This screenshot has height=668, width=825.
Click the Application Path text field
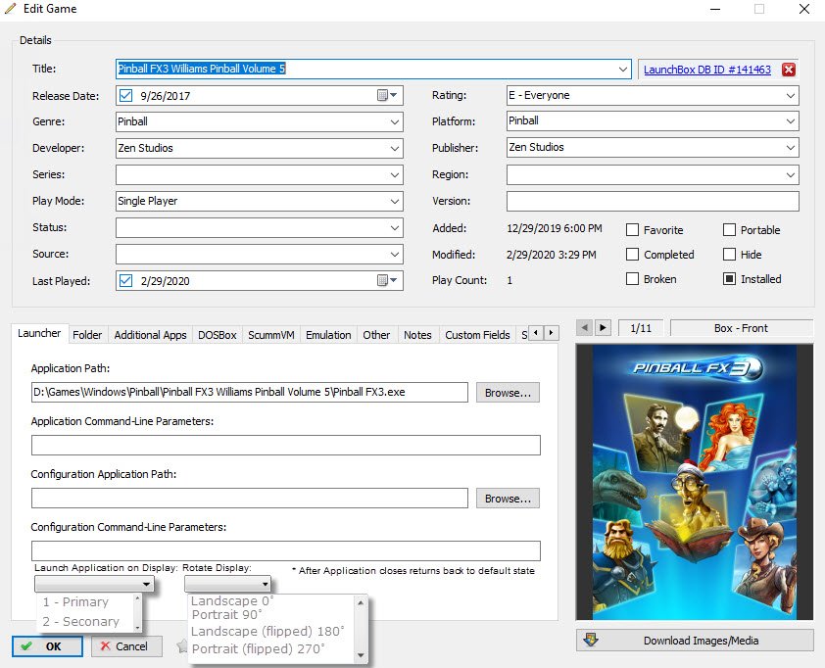pyautogui.click(x=250, y=392)
